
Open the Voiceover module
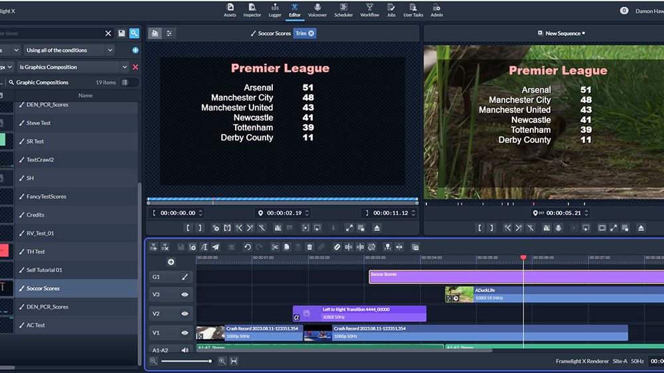click(317, 9)
